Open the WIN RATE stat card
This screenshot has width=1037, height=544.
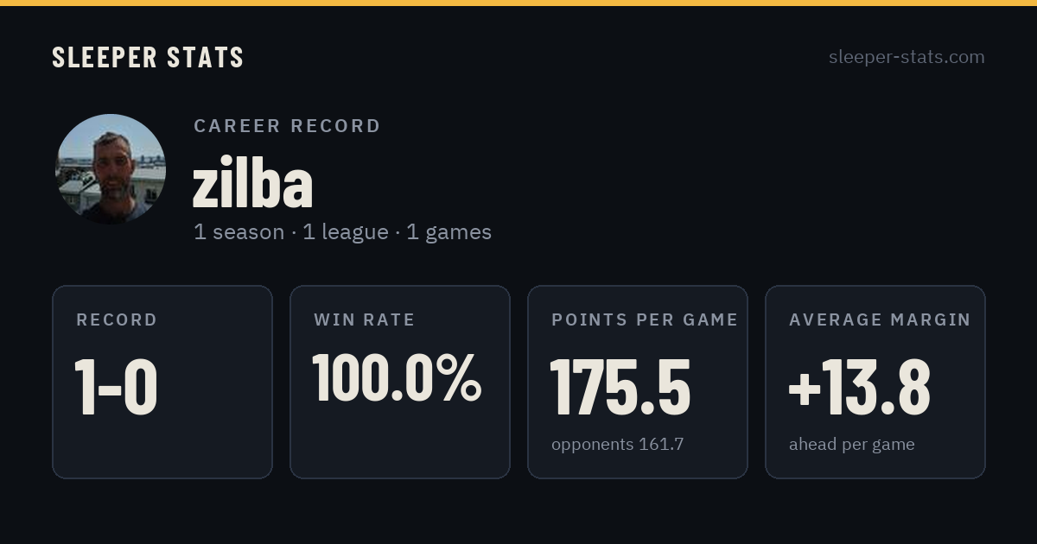pos(400,382)
